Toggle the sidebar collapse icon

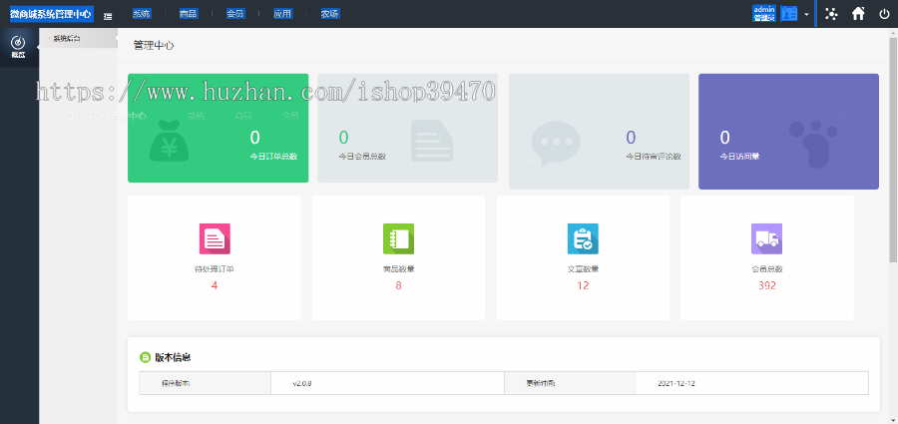pos(108,16)
